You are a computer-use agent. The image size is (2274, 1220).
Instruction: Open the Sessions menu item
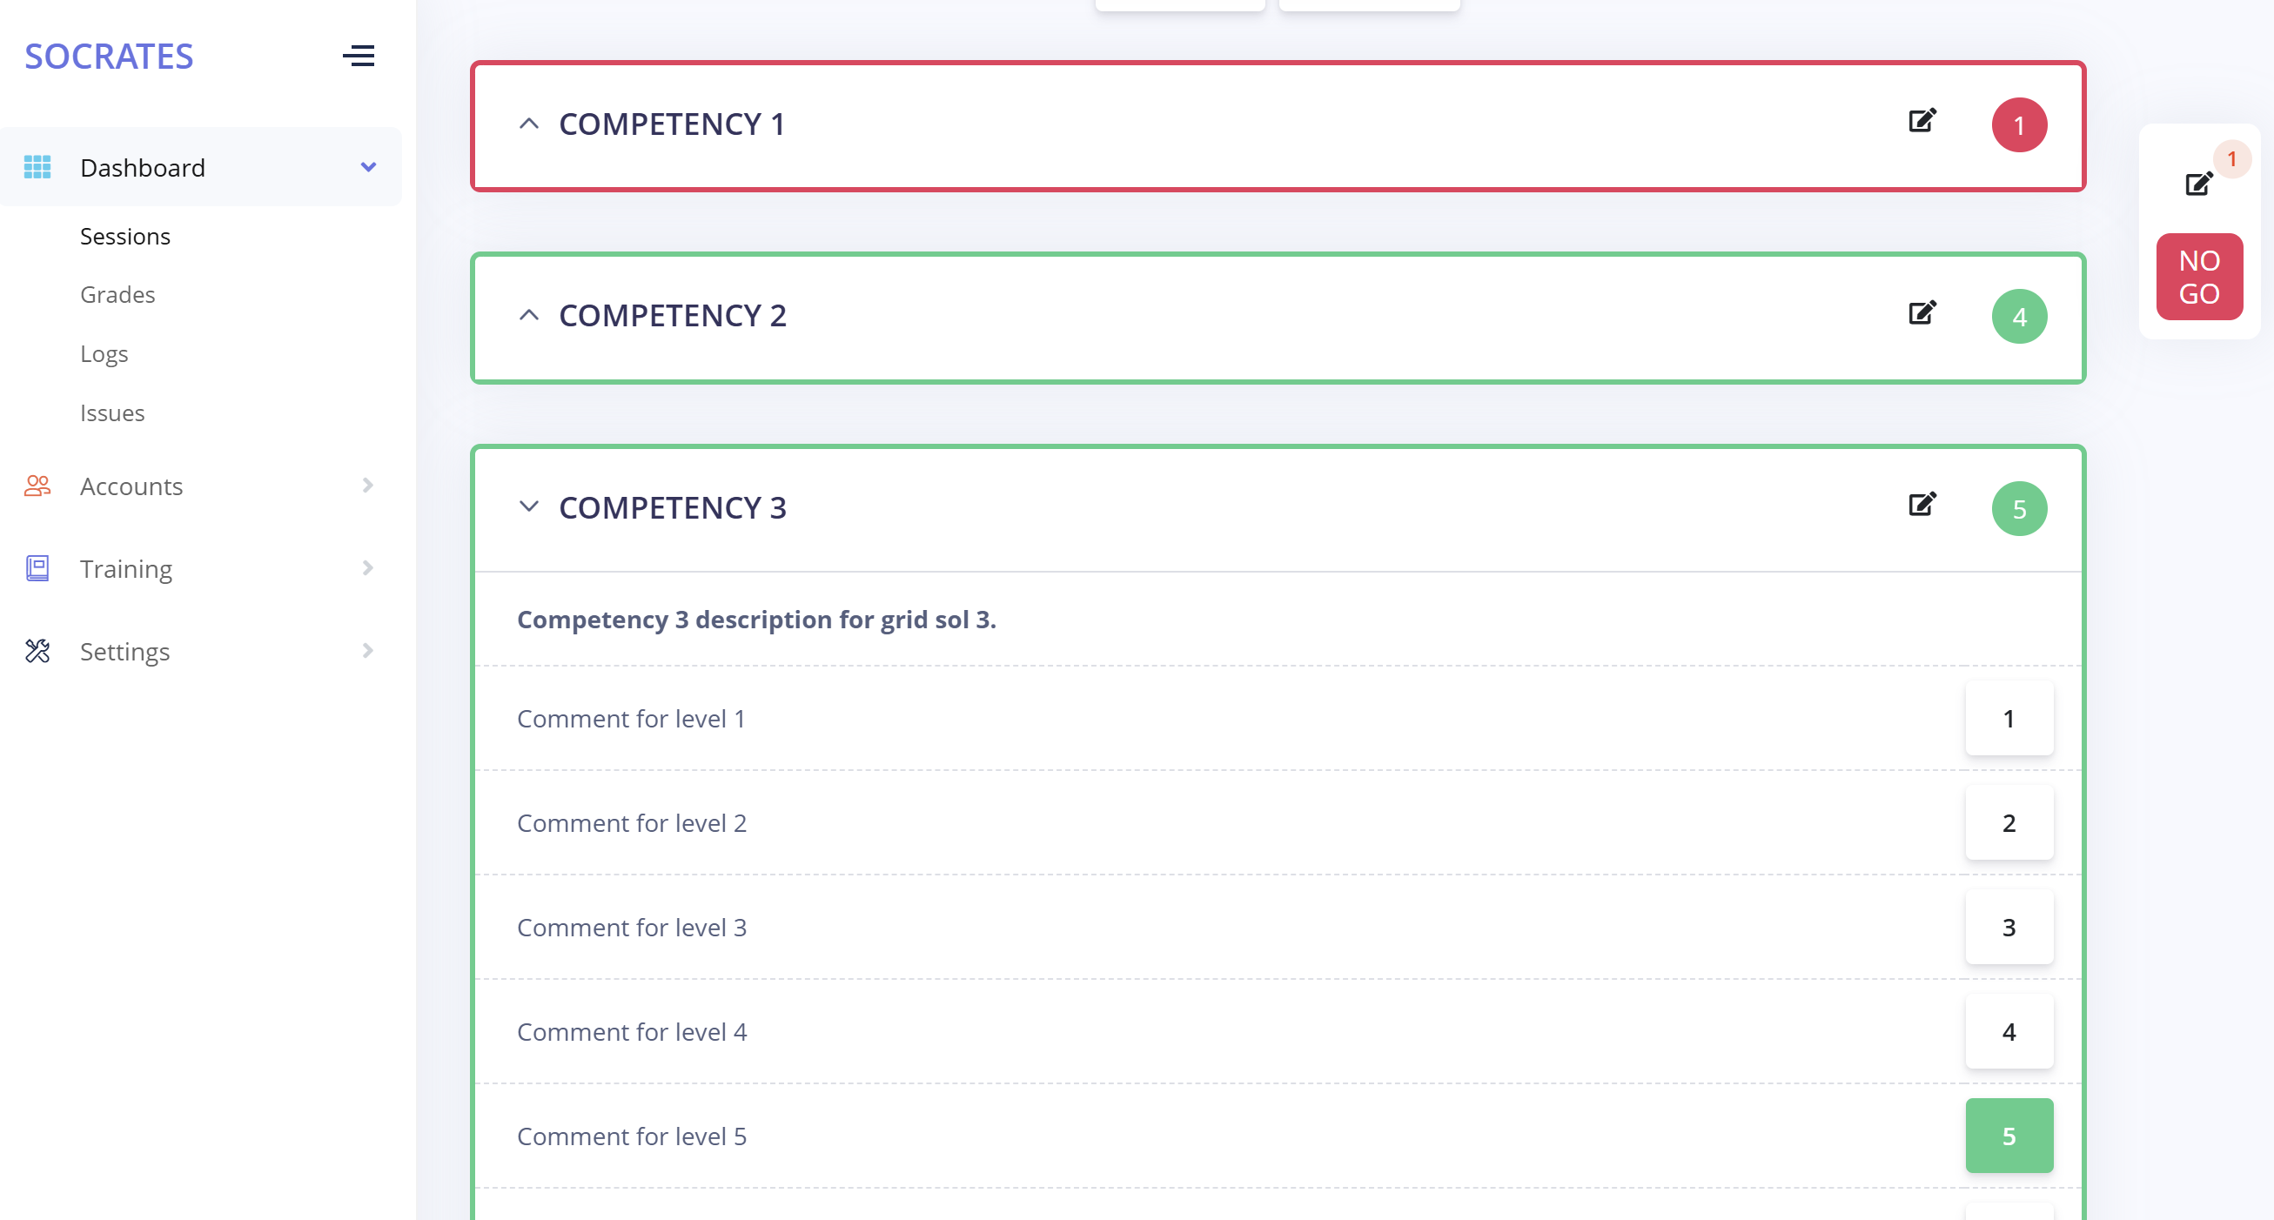(125, 237)
